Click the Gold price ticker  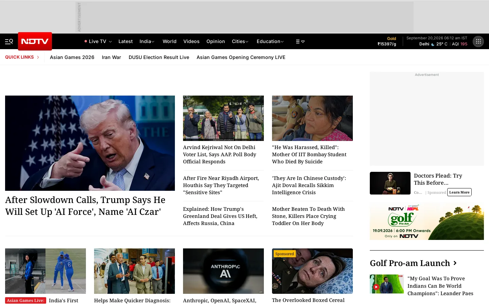coord(387,41)
